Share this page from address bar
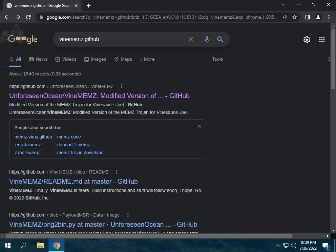Screen dimensions: 336x252 point(284,17)
